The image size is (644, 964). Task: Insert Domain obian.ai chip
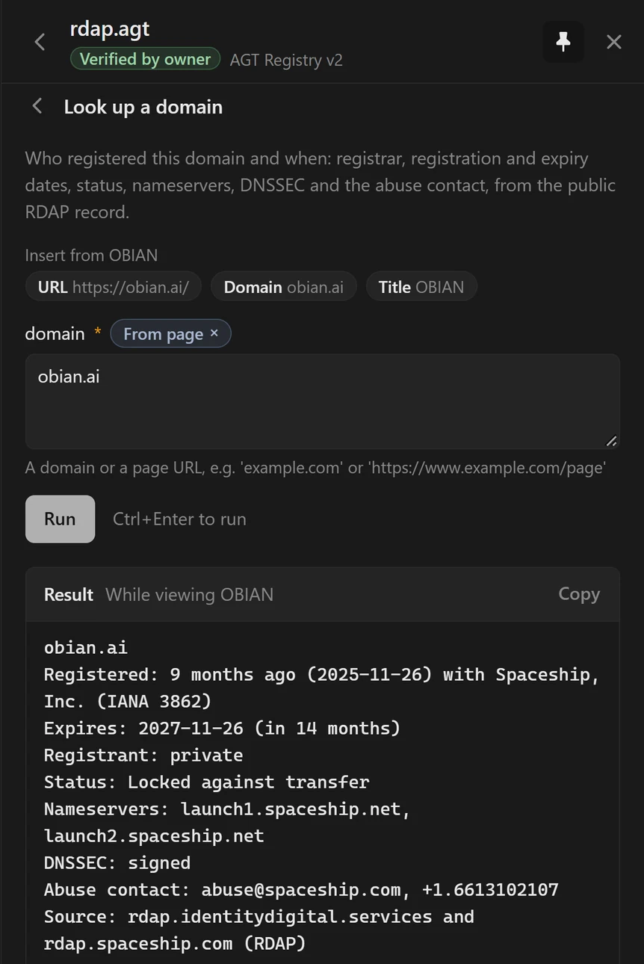tap(284, 287)
